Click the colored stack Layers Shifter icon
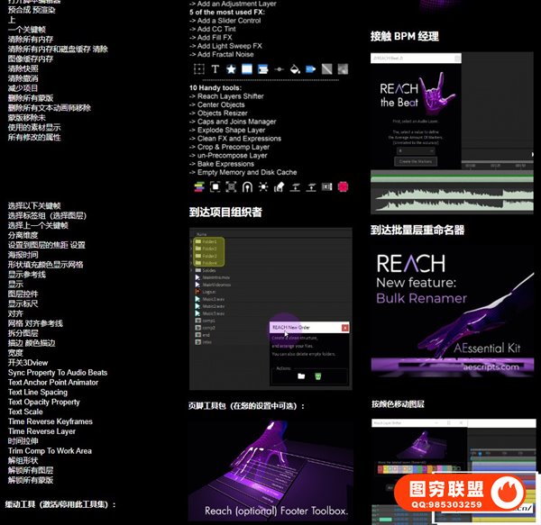The image size is (541, 525). [198, 186]
